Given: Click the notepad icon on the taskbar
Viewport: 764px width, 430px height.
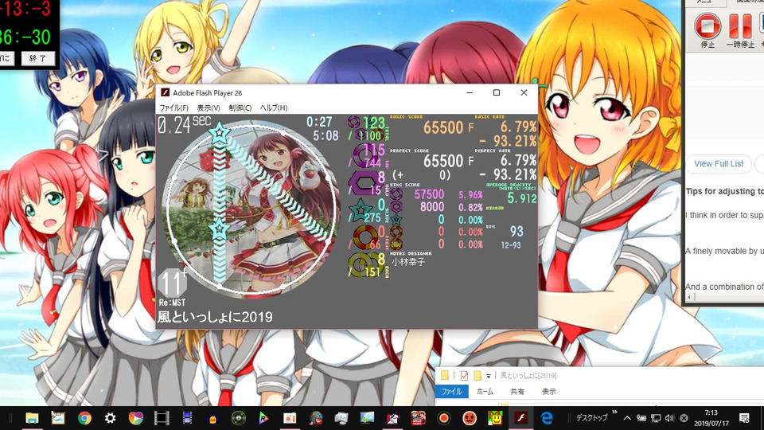Looking at the screenshot, I should coord(58,418).
